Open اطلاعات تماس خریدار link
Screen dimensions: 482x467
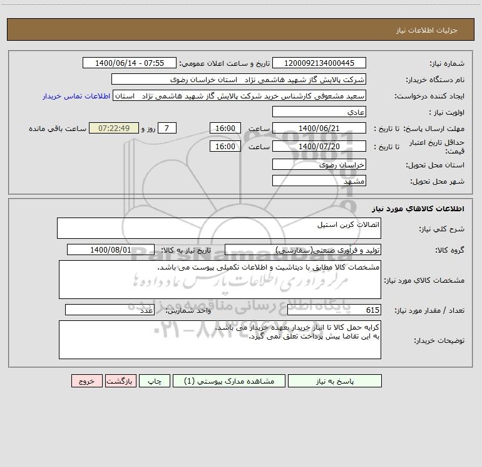coord(76,96)
